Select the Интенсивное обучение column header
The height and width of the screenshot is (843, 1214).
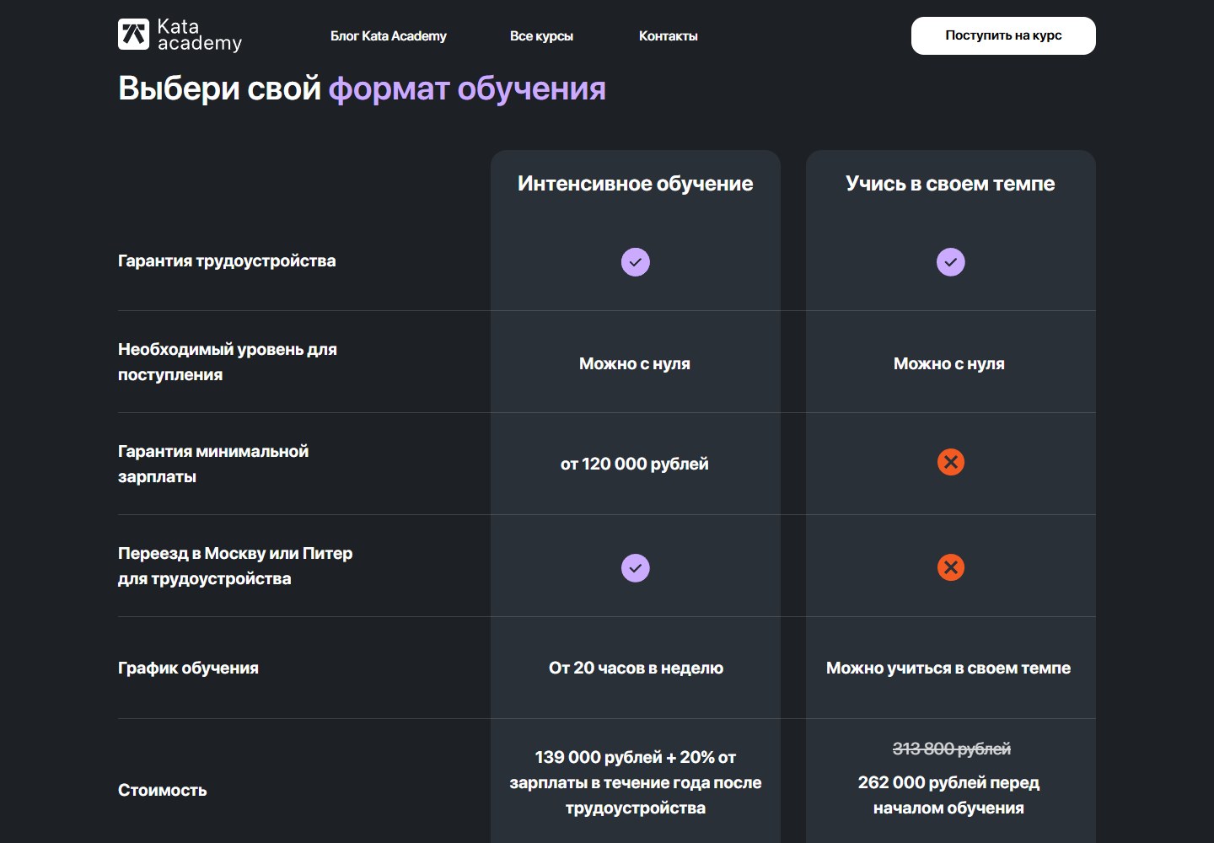pos(636,184)
